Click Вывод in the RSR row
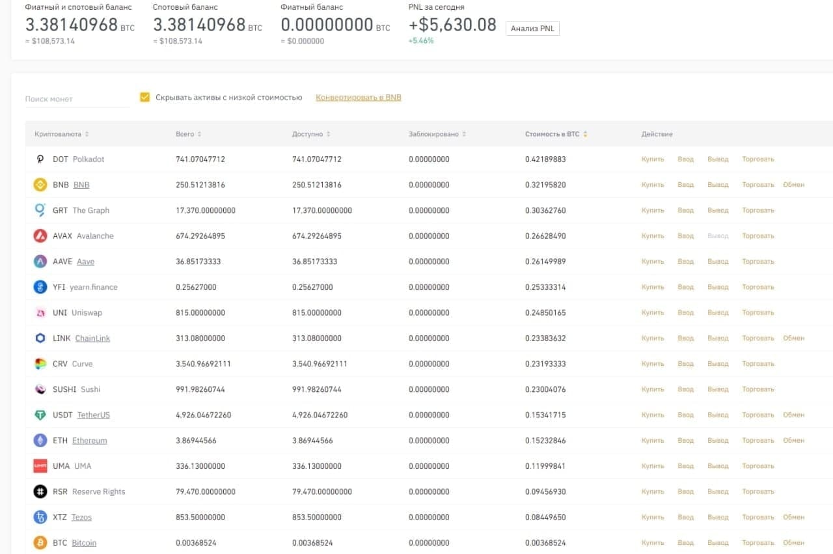833x554 pixels. tap(718, 492)
